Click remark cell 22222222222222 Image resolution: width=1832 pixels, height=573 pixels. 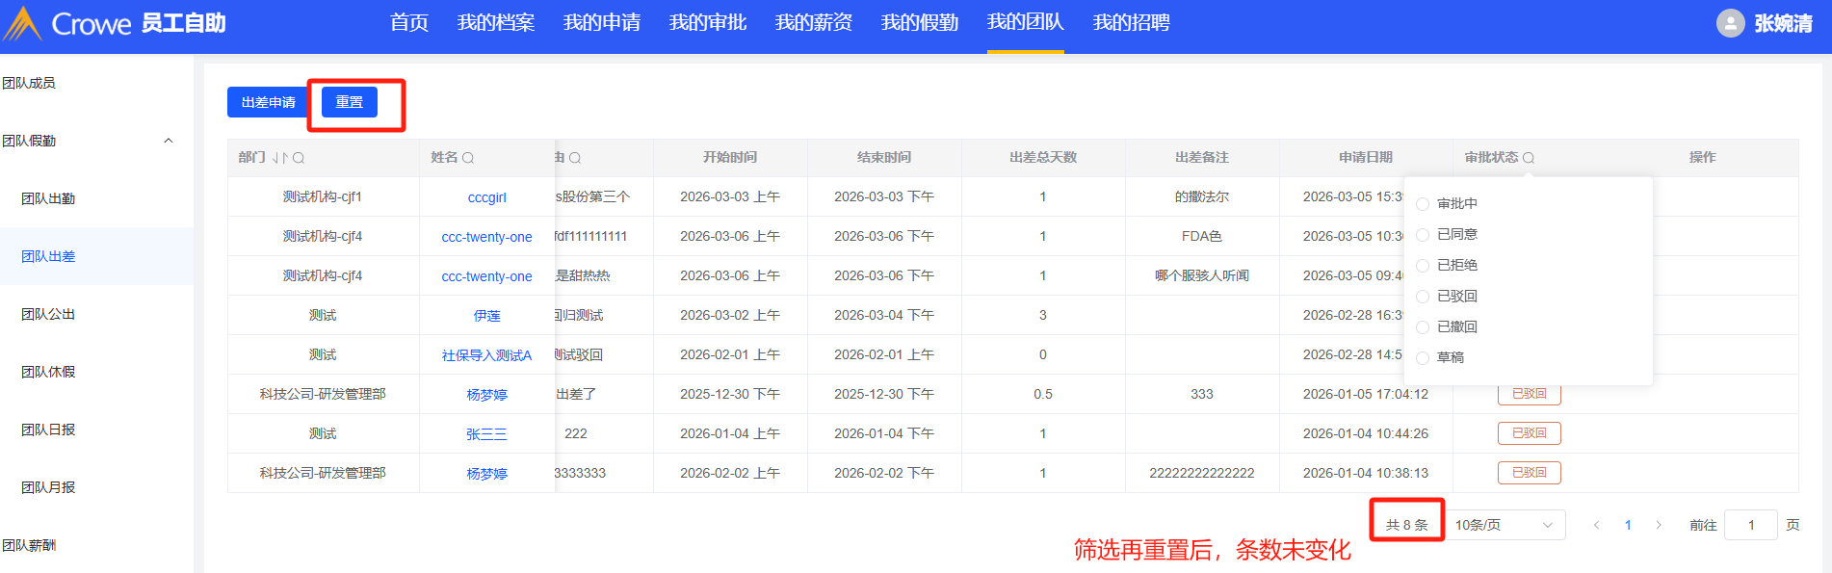[1201, 473]
